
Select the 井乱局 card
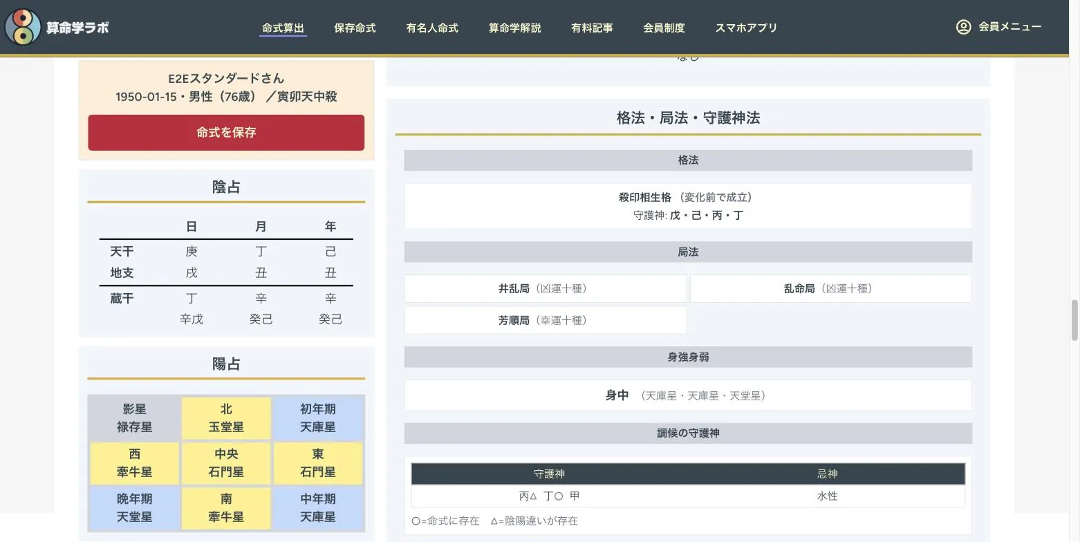[x=546, y=288]
